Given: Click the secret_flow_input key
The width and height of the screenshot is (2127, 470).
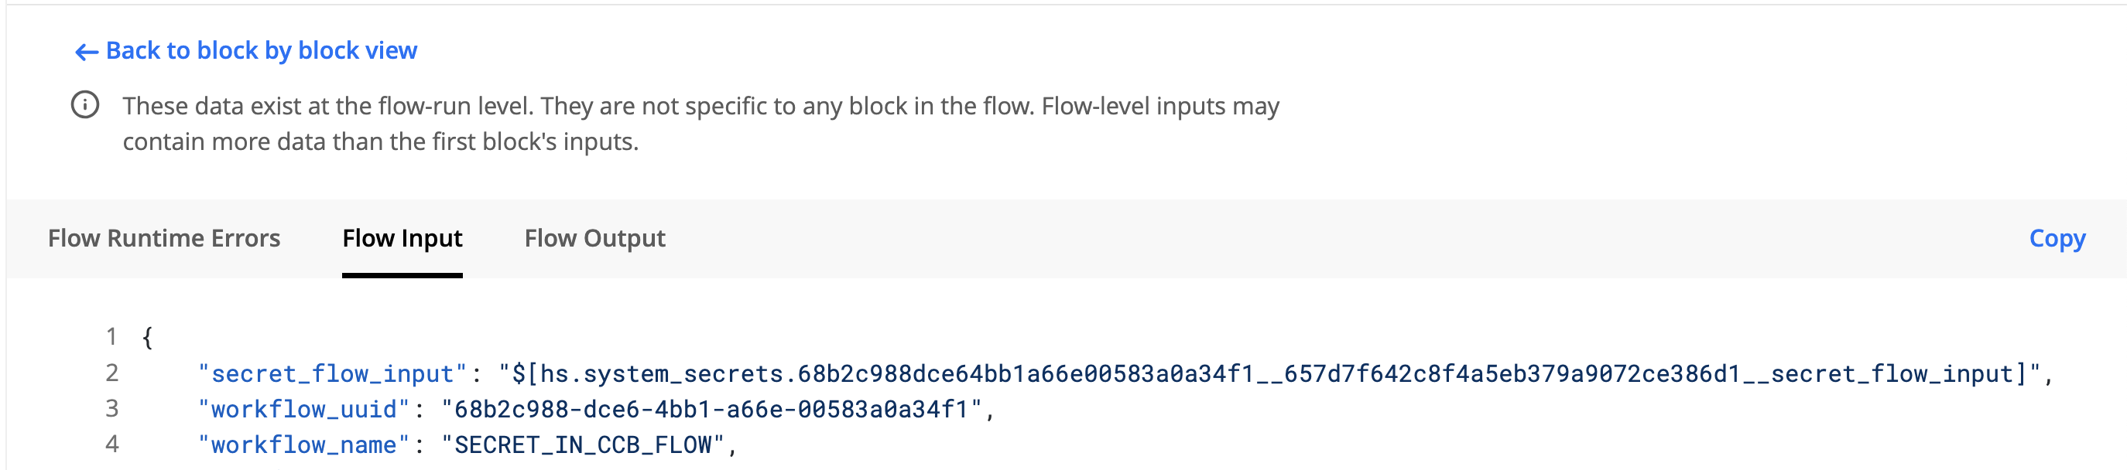Looking at the screenshot, I should [333, 373].
